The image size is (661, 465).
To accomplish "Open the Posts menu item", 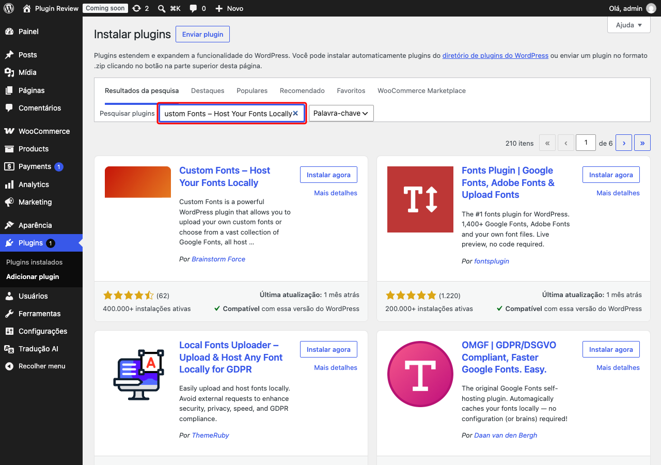I will [41, 55].
